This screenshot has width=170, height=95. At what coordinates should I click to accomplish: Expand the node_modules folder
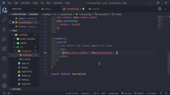(x=24, y=39)
